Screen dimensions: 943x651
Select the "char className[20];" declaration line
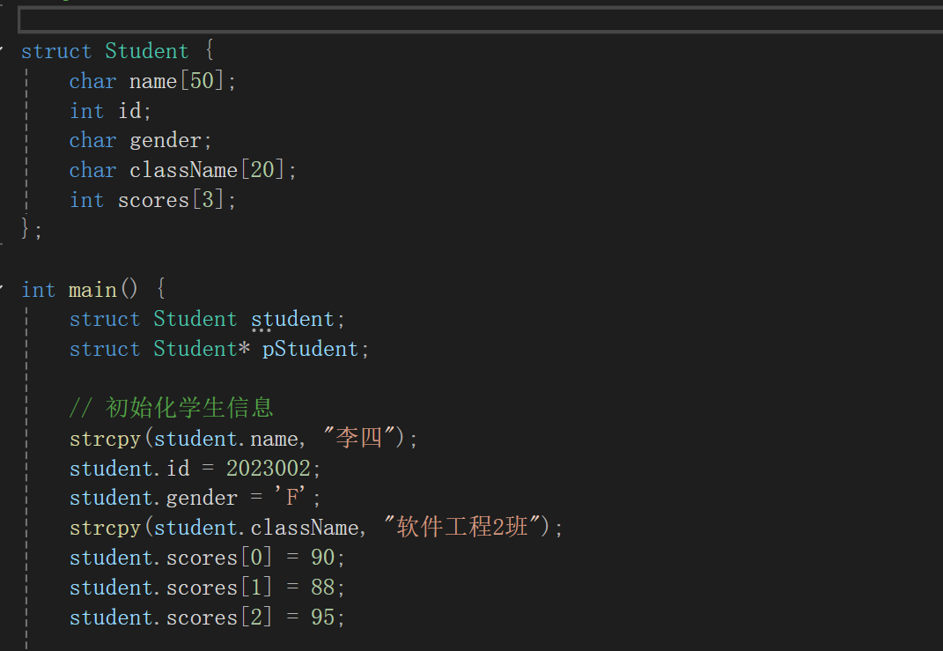tap(183, 170)
